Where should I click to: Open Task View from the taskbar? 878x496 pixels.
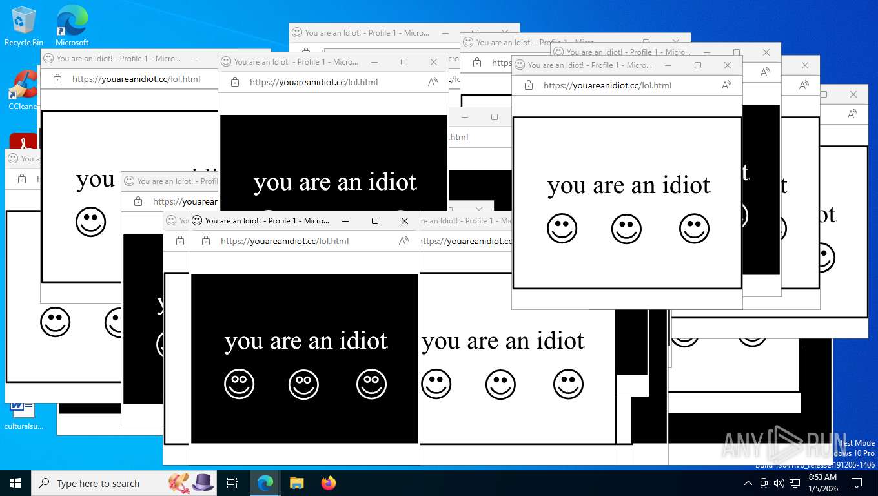(x=232, y=483)
